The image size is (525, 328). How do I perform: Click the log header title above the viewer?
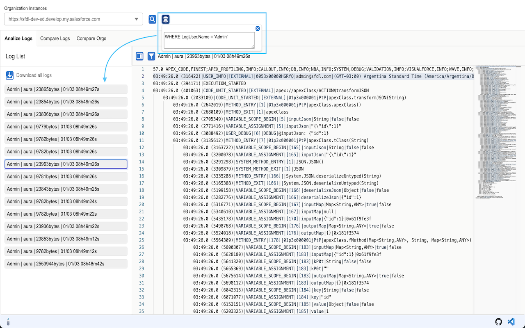[x=204, y=56]
